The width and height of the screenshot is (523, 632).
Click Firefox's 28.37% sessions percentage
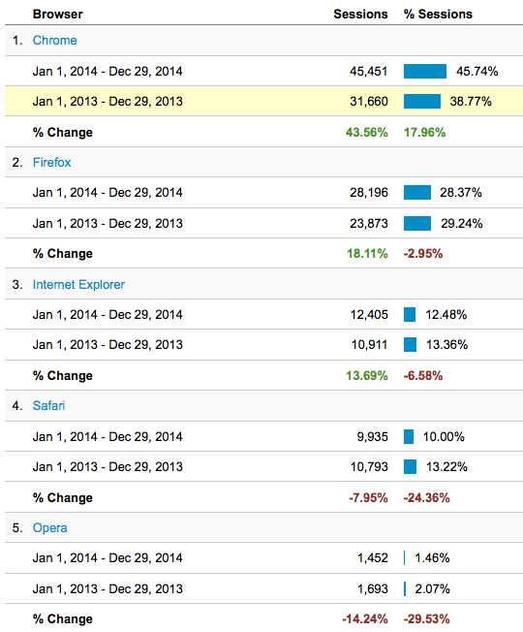(x=461, y=192)
